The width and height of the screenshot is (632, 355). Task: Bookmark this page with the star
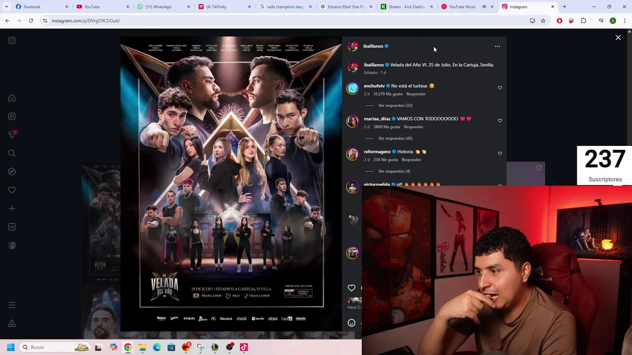point(543,21)
